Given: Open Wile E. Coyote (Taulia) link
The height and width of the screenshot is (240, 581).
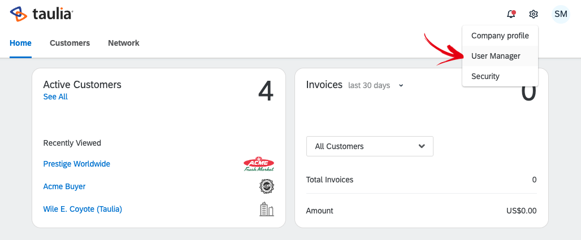Looking at the screenshot, I should pyautogui.click(x=83, y=209).
